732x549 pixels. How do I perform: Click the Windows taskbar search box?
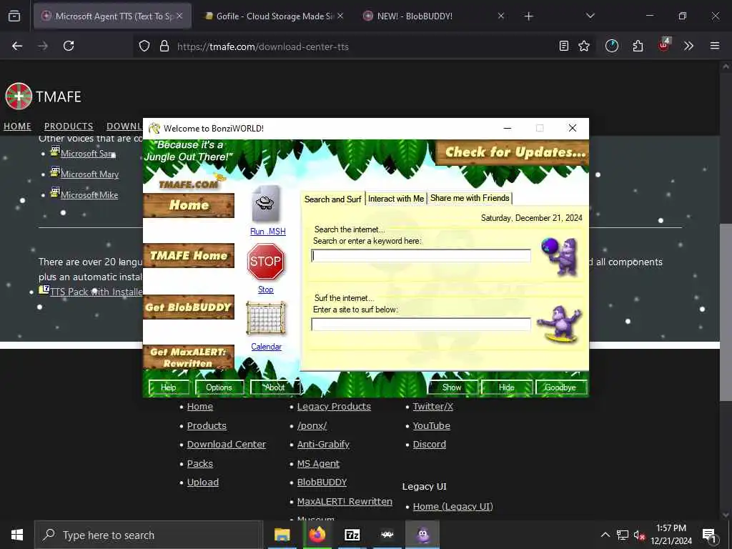(149, 535)
